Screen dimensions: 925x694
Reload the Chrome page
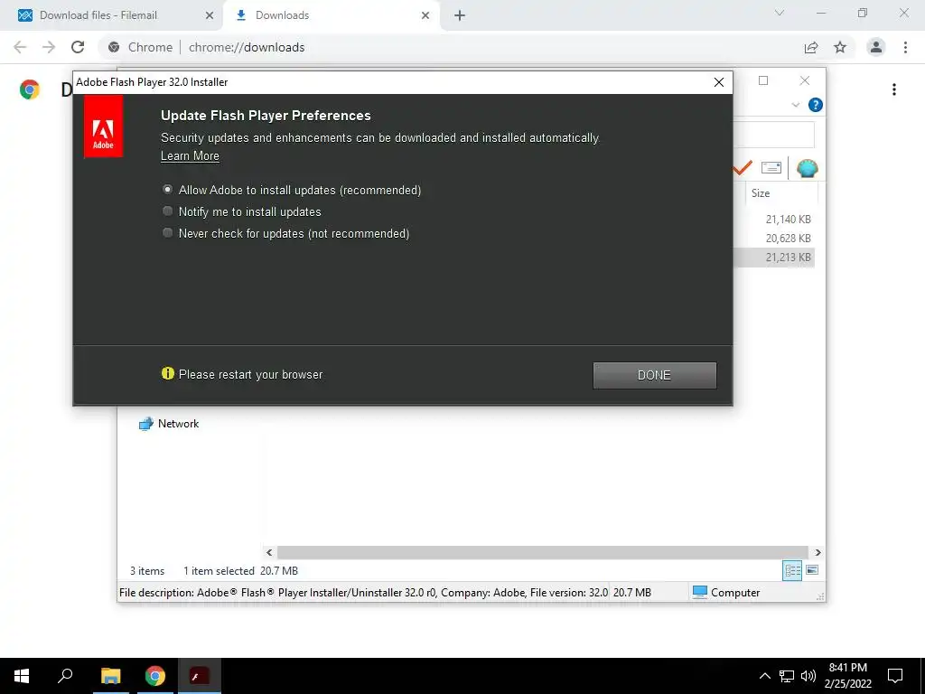[x=78, y=47]
